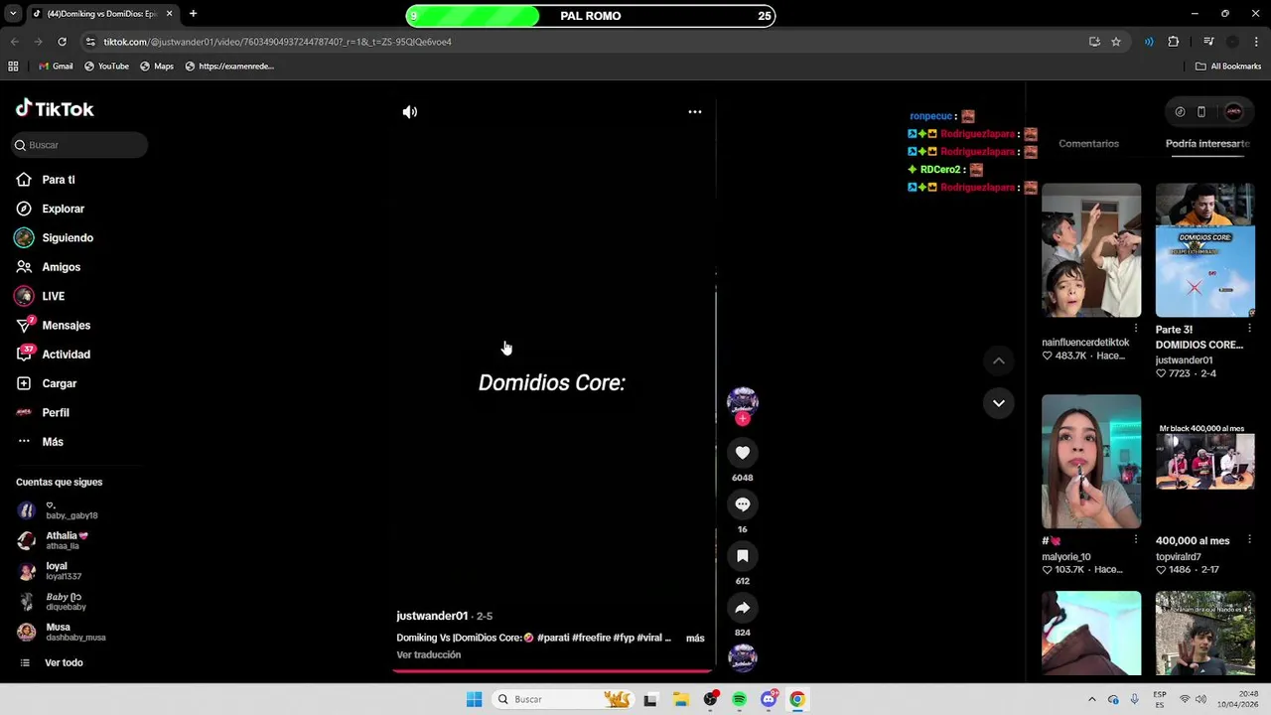Open Maps bookmark
This screenshot has height=715, width=1271.
pyautogui.click(x=157, y=67)
